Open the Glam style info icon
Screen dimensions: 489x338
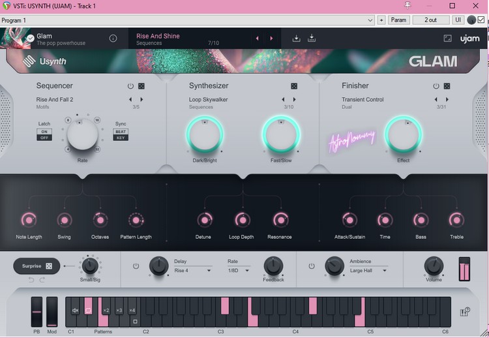(113, 38)
